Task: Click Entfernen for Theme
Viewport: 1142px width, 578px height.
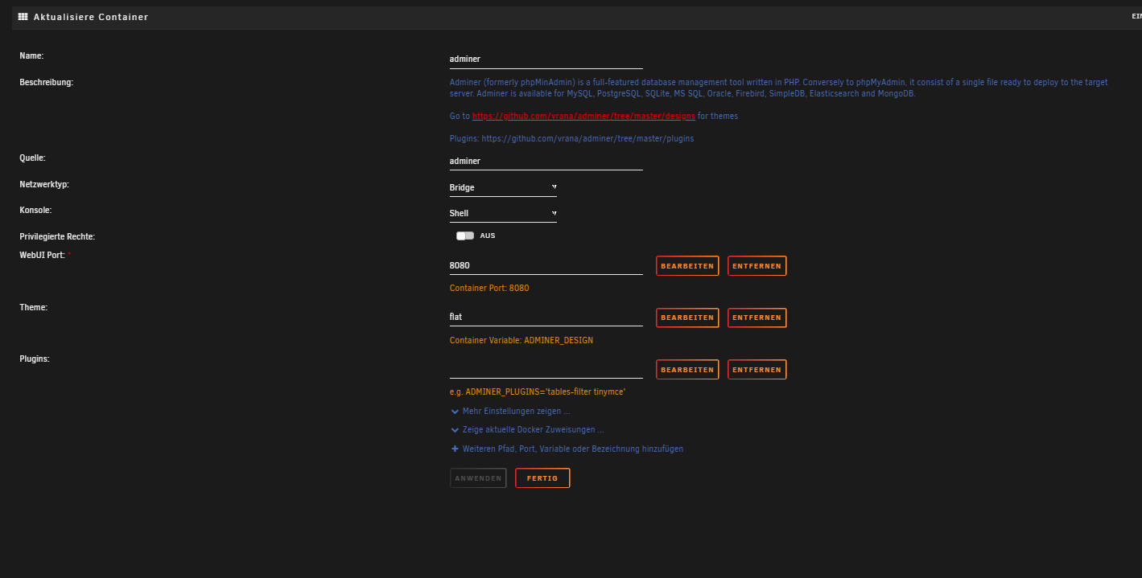Action: pyautogui.click(x=757, y=318)
